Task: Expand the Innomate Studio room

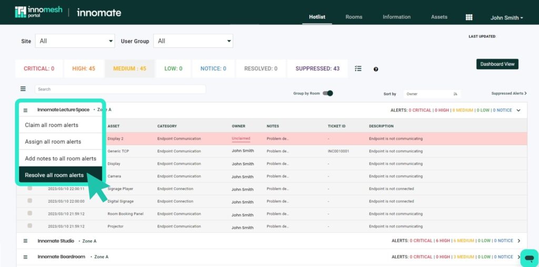Action: click(519, 241)
